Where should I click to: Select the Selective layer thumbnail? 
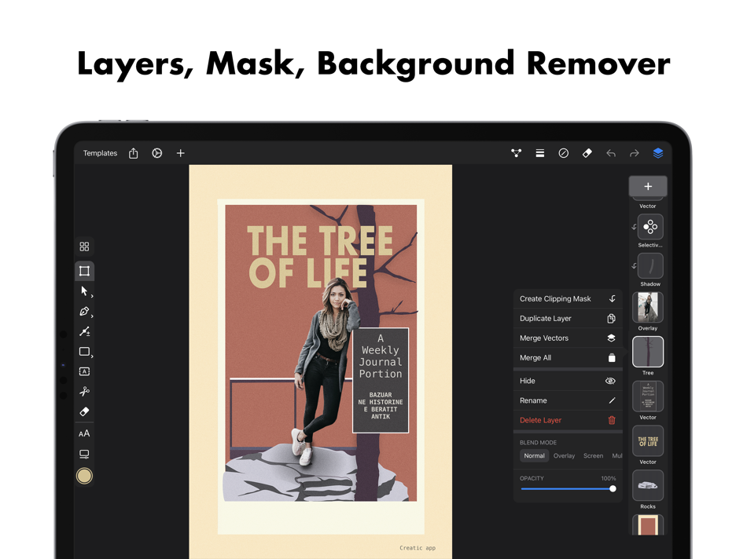coord(649,227)
